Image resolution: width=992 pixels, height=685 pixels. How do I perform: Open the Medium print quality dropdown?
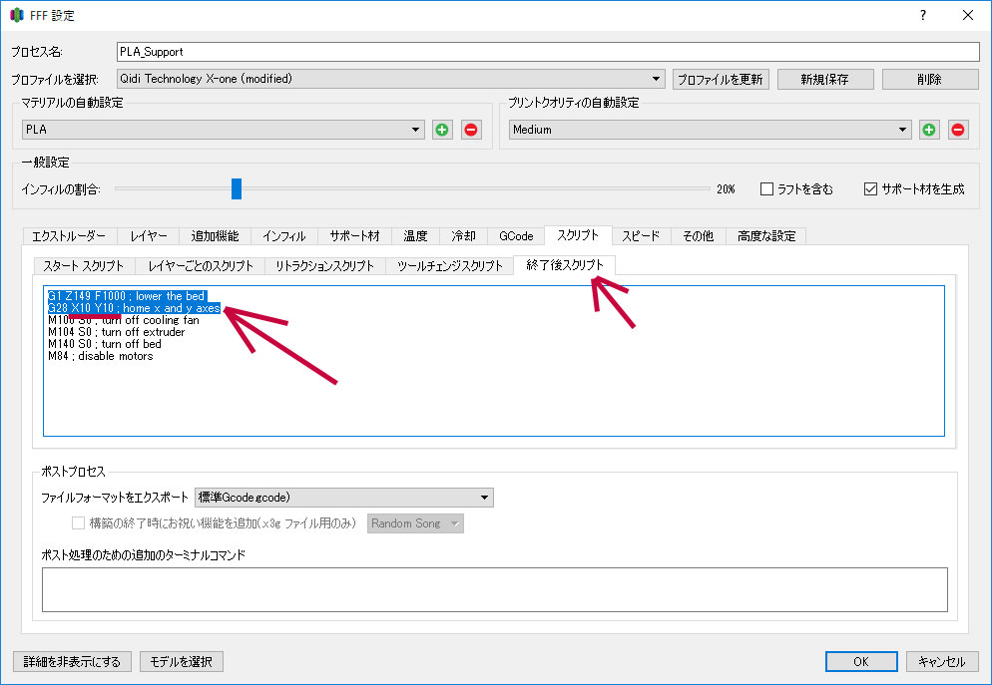tap(710, 130)
